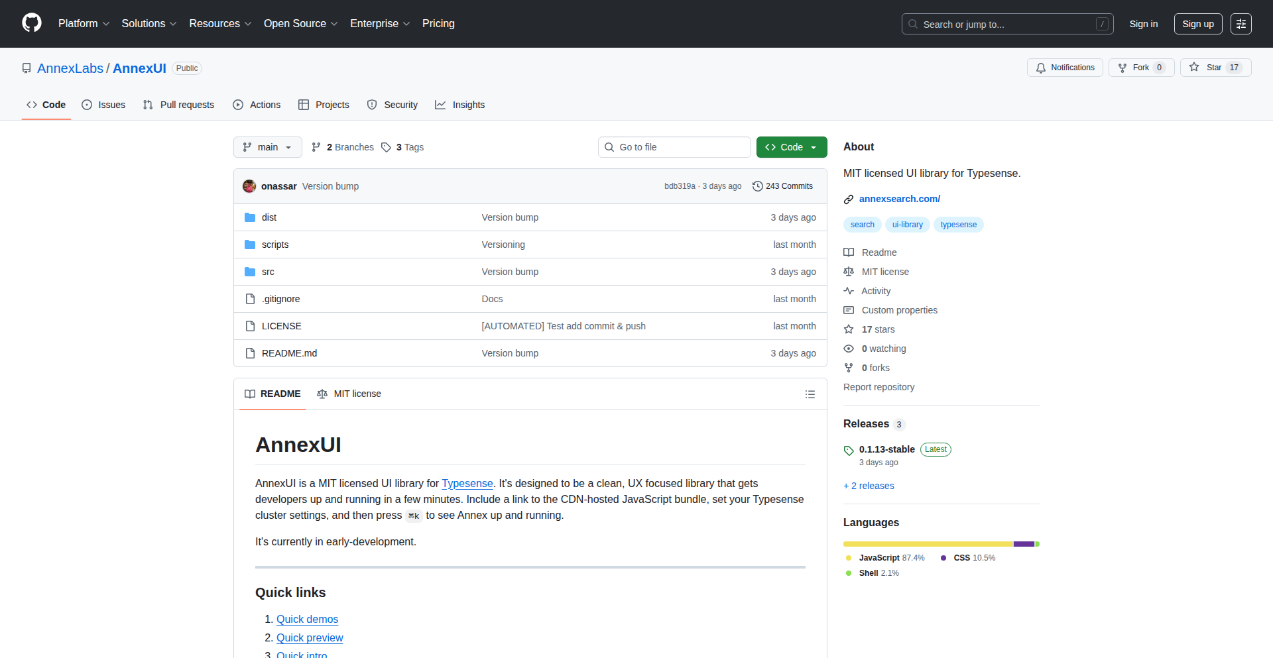This screenshot has width=1273, height=658.
Task: Click the Sign up button
Action: pyautogui.click(x=1198, y=24)
